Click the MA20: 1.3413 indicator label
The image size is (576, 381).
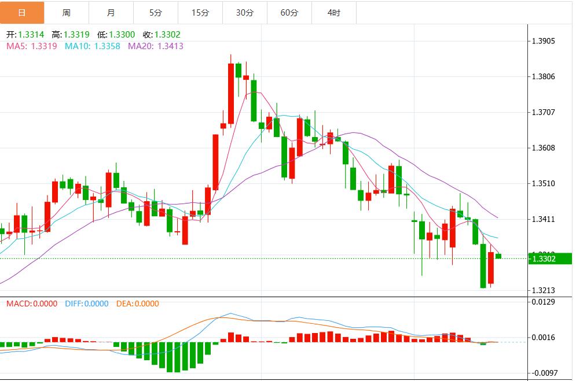[155, 46]
